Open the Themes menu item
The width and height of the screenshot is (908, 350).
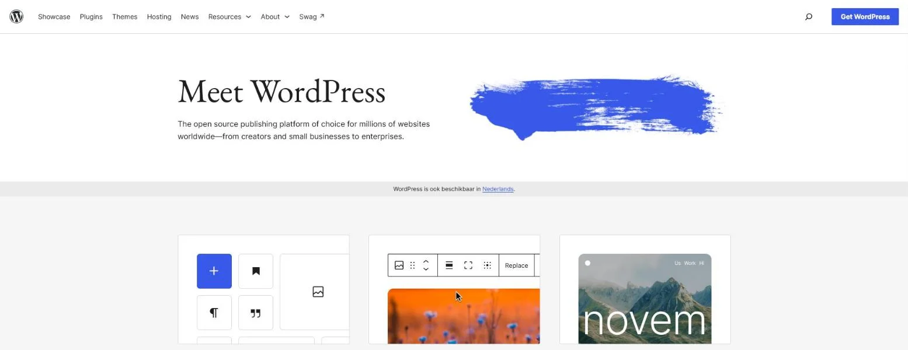coord(124,17)
